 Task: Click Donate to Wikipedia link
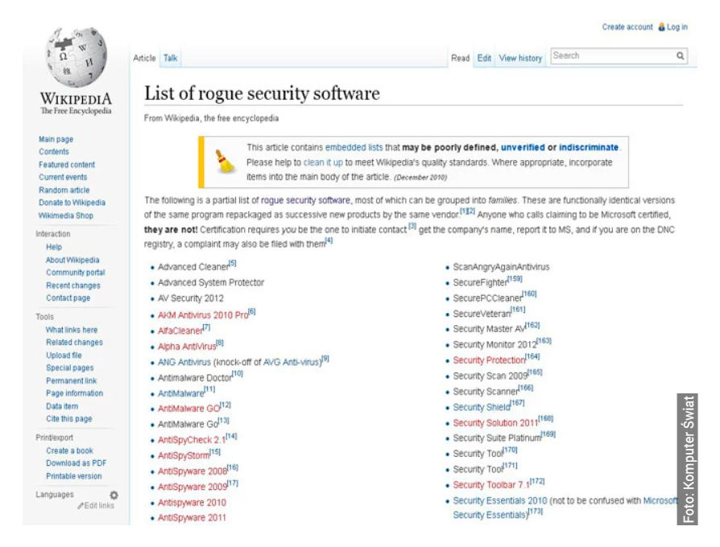click(x=72, y=203)
